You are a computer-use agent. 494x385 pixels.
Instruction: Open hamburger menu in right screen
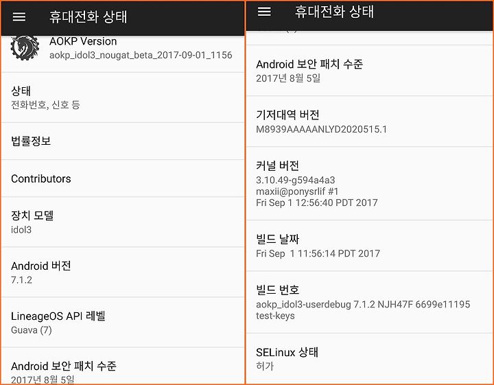(264, 12)
